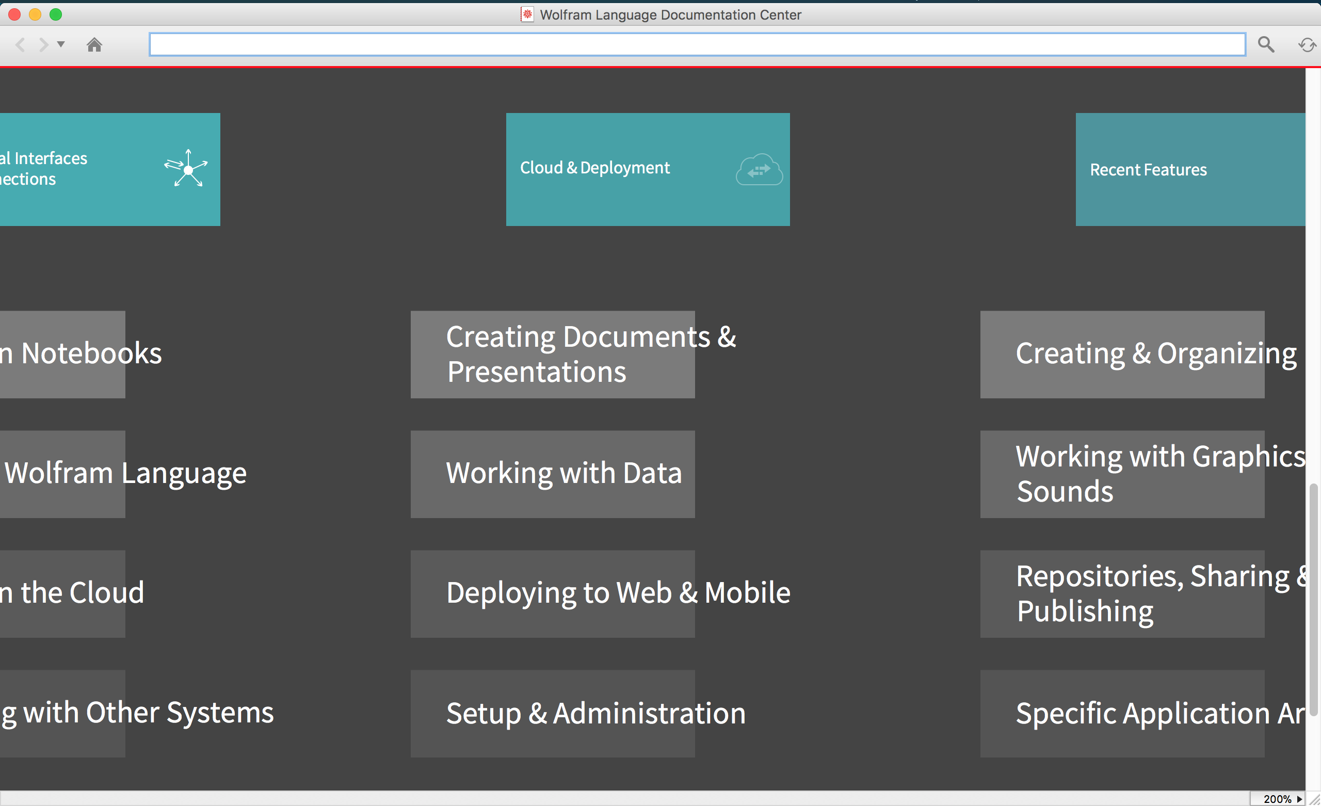The height and width of the screenshot is (806, 1321).
Task: Focus the documentation search field
Action: pyautogui.click(x=697, y=44)
